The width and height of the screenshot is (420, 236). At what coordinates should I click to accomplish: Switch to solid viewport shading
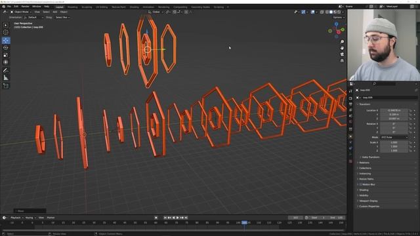coord(331,12)
